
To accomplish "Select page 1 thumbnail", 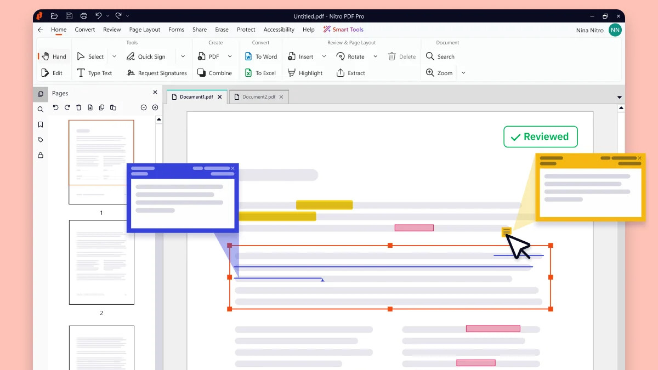I will coord(101,162).
